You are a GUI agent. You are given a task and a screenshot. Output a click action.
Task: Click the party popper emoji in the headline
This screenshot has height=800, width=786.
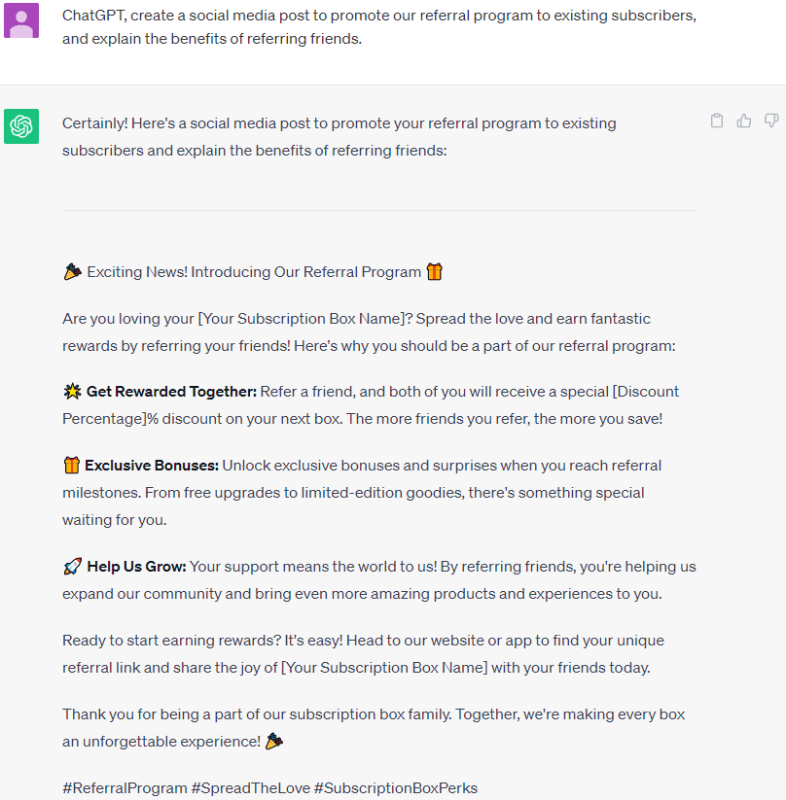(x=72, y=270)
